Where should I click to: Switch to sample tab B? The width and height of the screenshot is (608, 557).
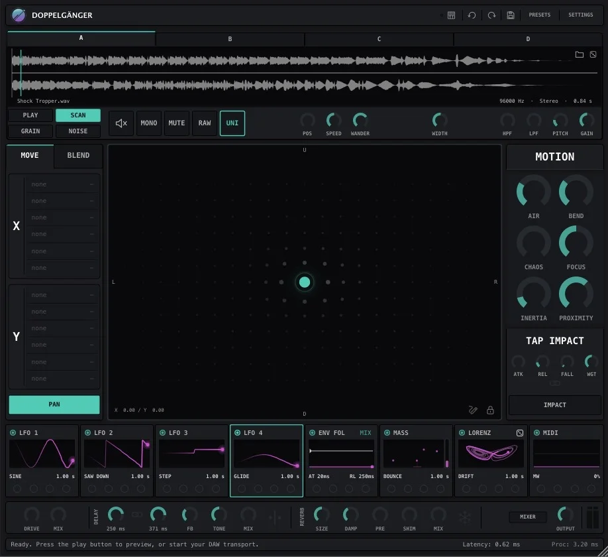pyautogui.click(x=230, y=39)
